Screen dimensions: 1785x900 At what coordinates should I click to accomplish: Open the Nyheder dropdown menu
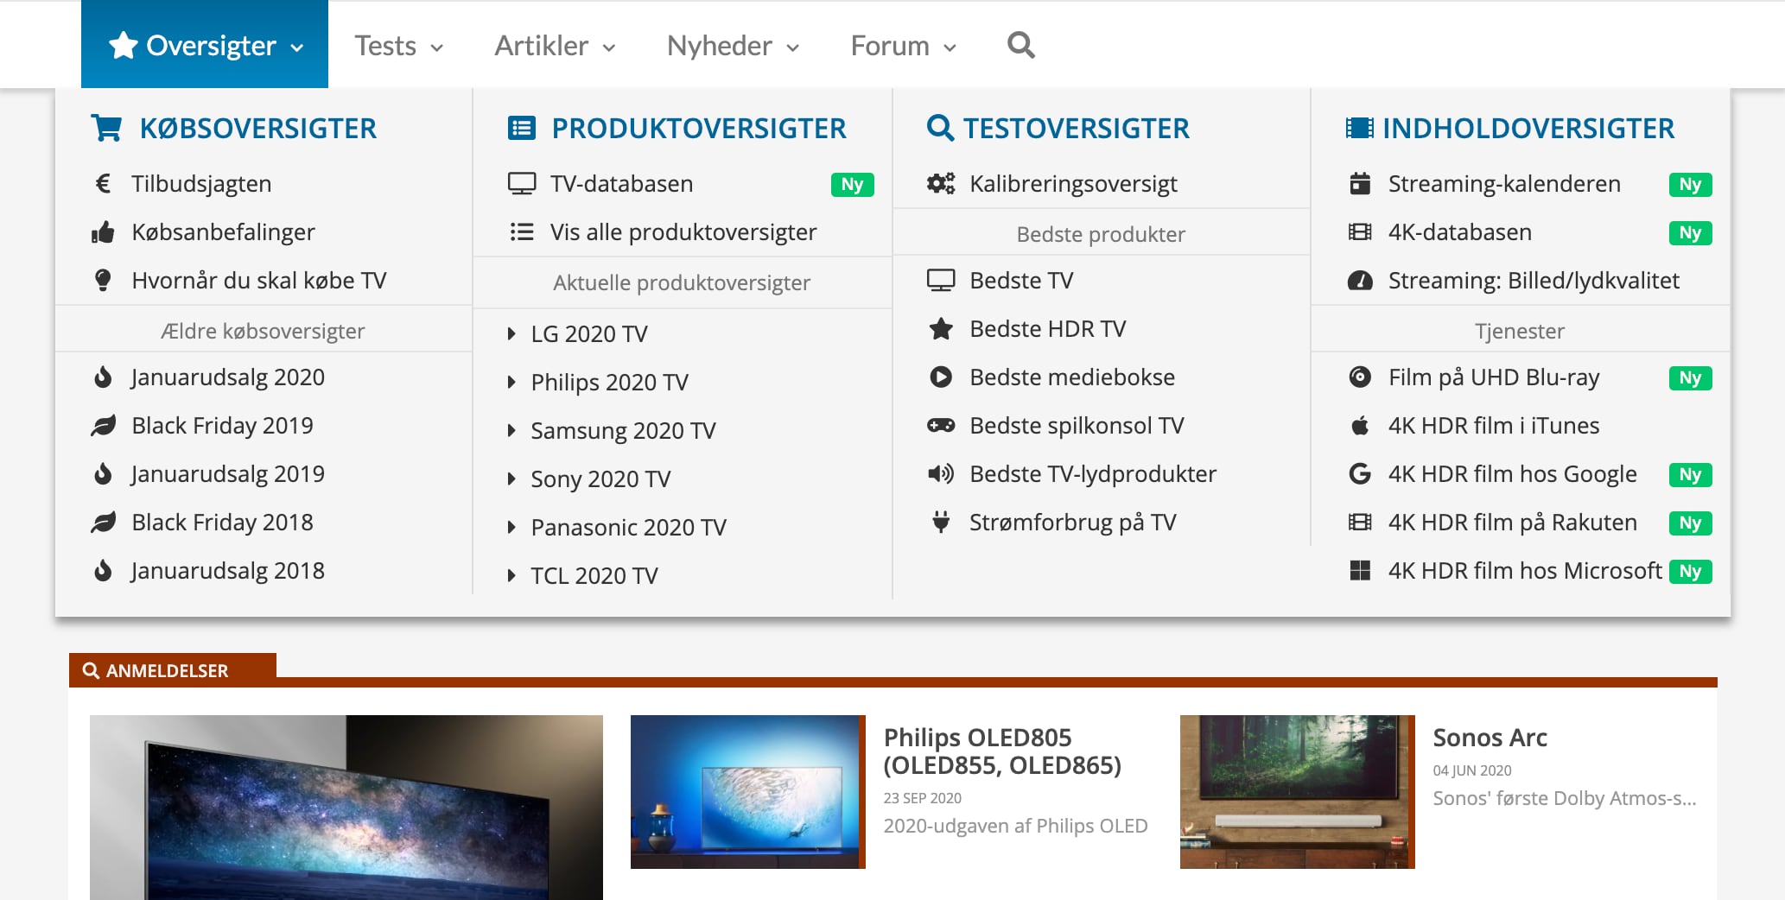coord(733,45)
